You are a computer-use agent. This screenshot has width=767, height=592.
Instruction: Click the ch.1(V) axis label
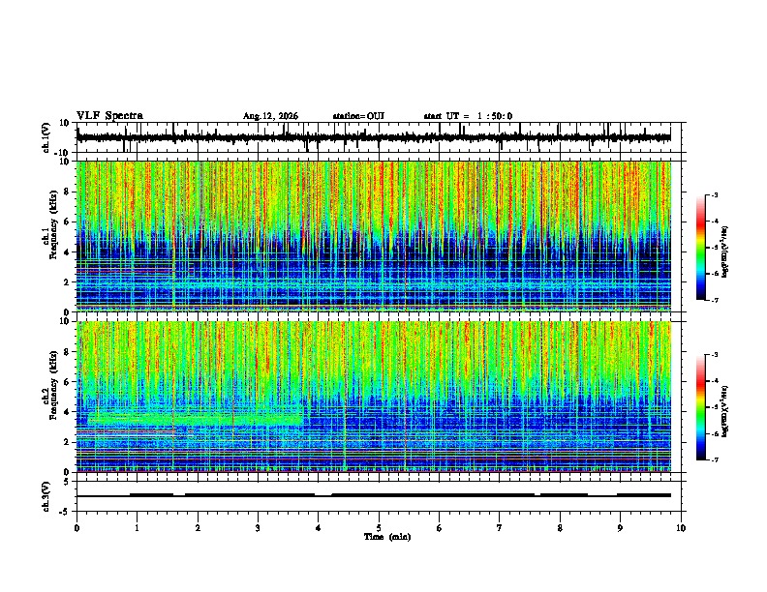(x=46, y=137)
